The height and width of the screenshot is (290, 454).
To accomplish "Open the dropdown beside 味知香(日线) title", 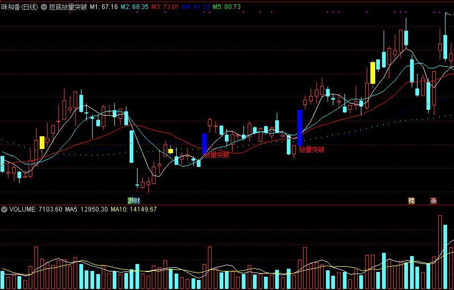I will click(44, 7).
